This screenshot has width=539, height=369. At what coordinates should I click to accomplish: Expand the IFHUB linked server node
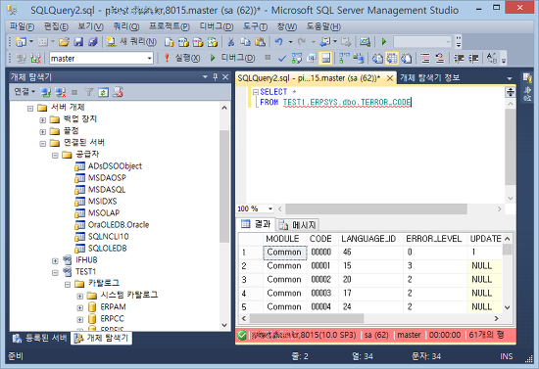(x=55, y=261)
